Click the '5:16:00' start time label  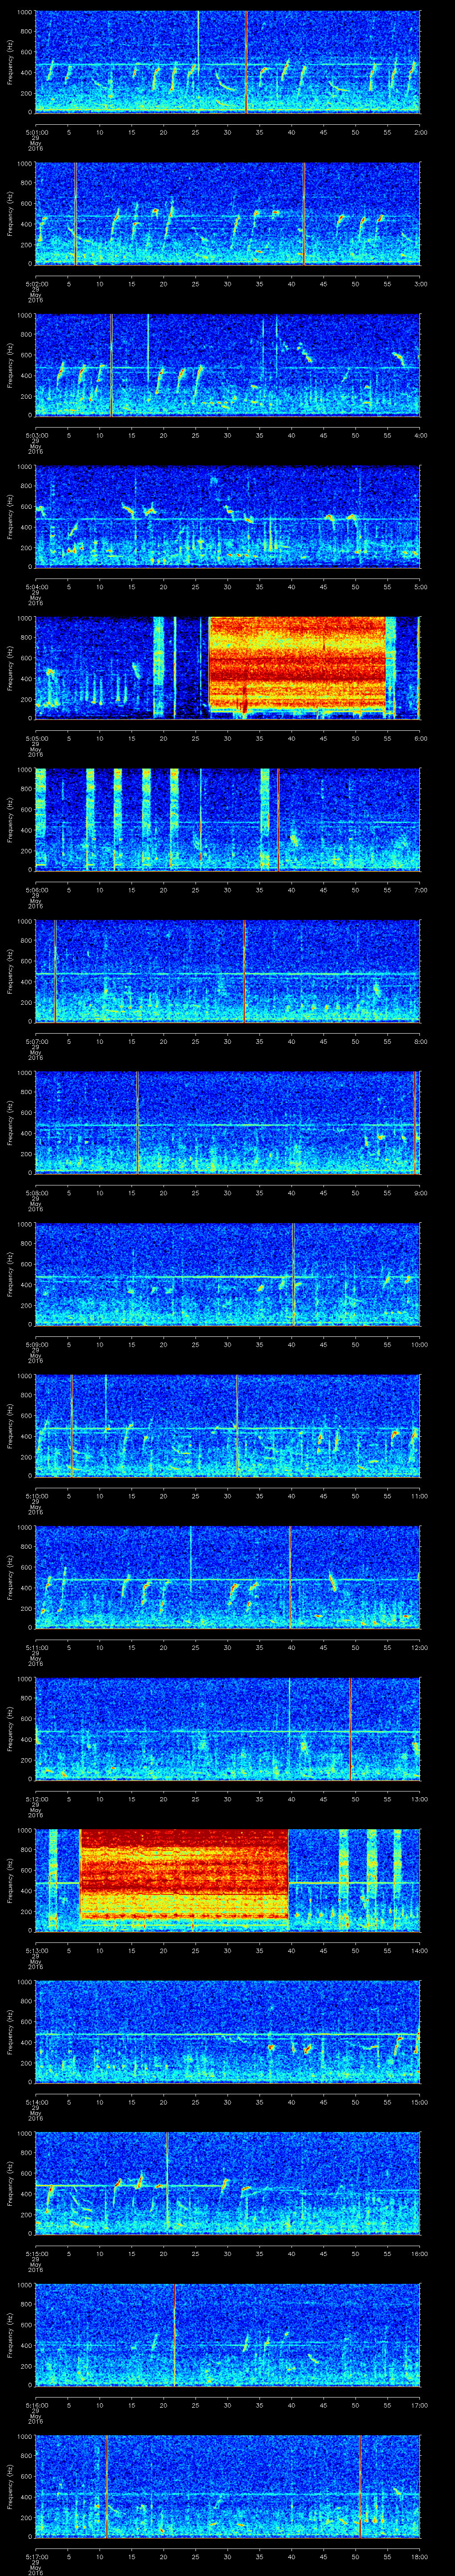36,2406
